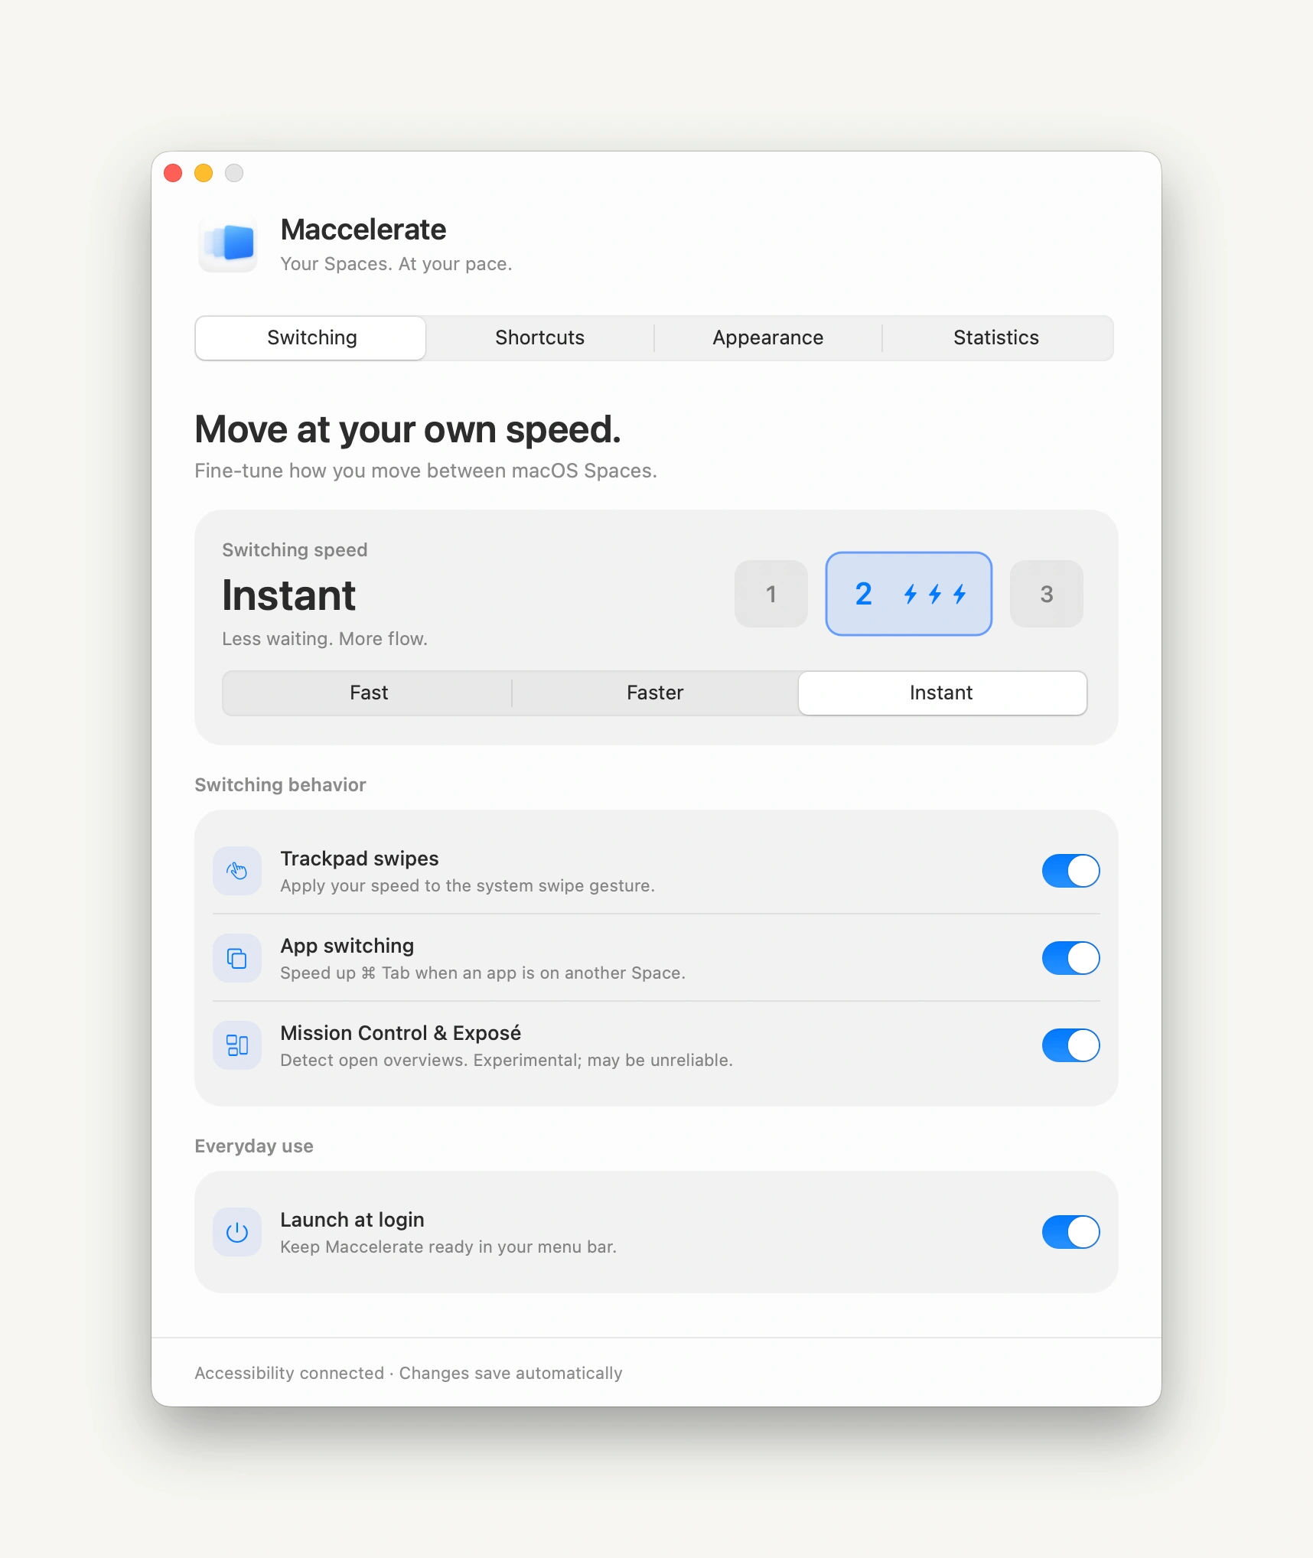
Task: Go to the Appearance tab
Action: click(x=767, y=337)
